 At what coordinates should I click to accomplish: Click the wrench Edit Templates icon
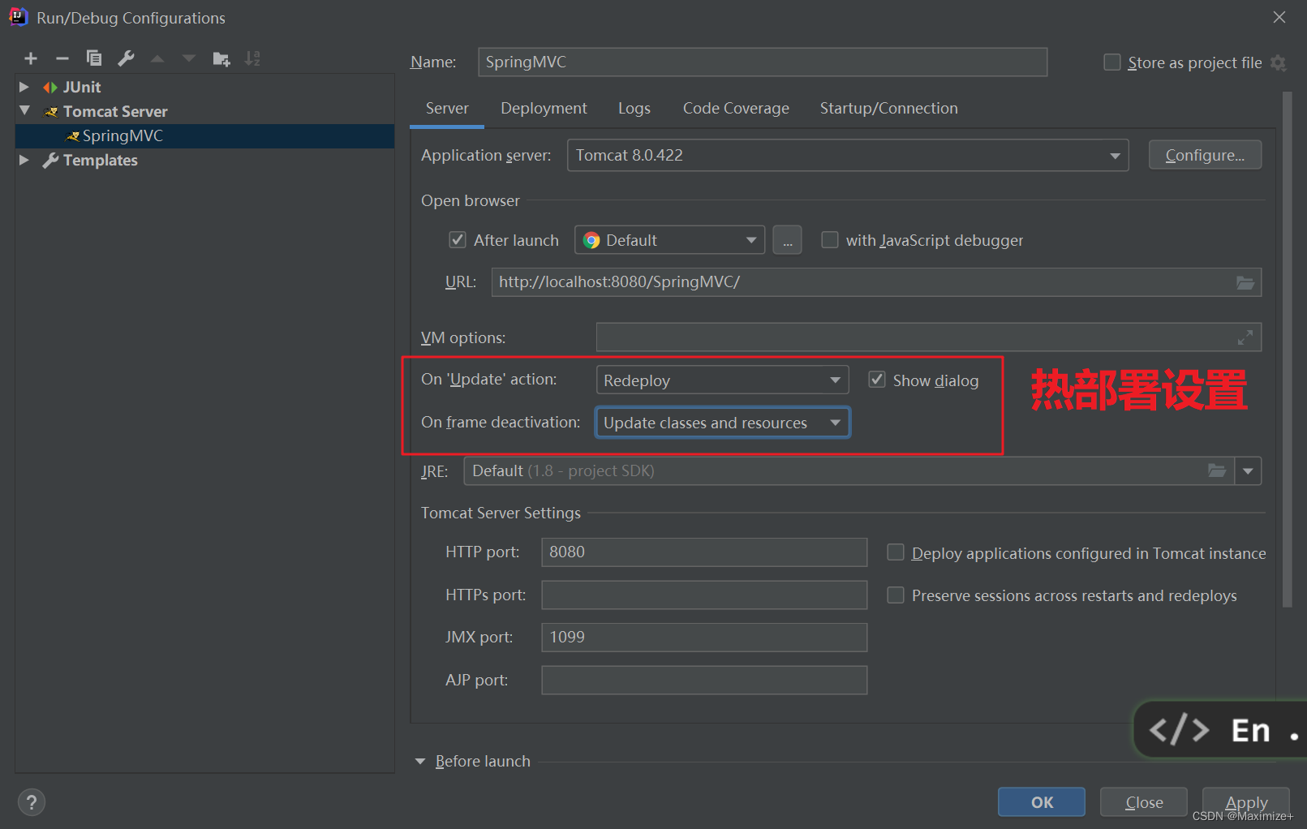point(126,58)
